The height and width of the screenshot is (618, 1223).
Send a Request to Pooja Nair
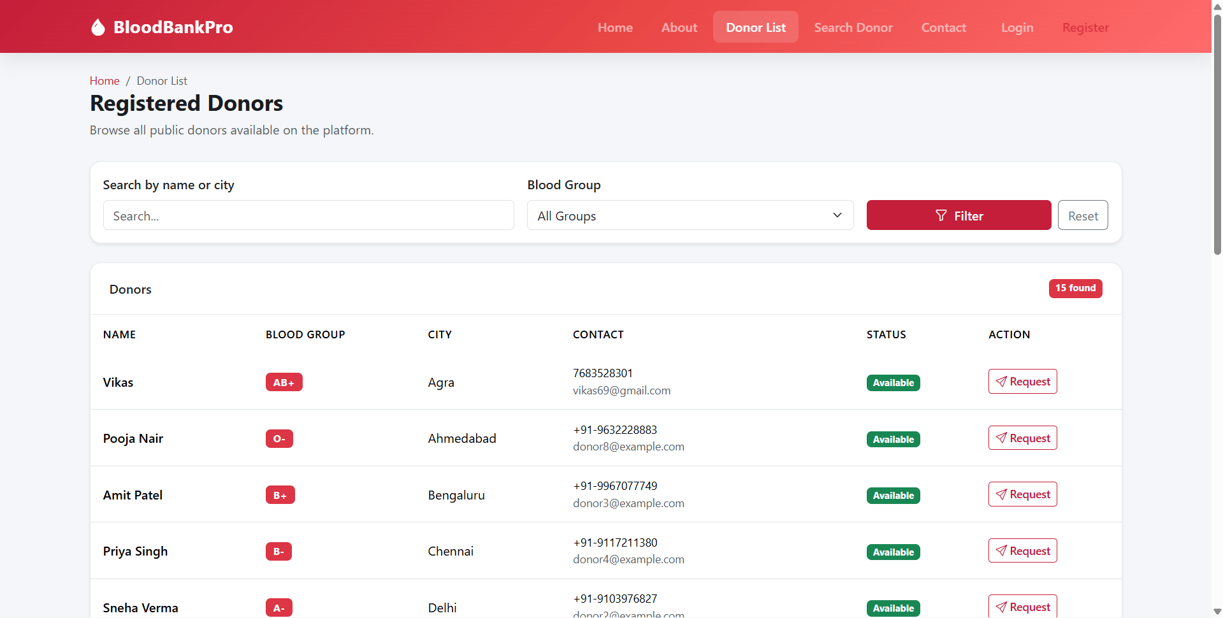(1023, 438)
